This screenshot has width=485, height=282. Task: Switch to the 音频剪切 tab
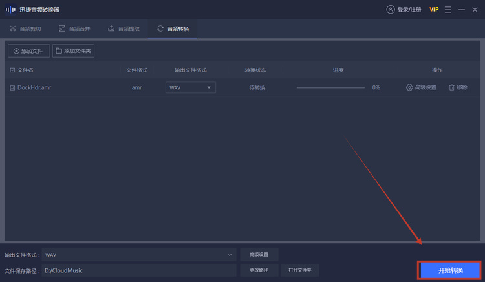coord(25,28)
